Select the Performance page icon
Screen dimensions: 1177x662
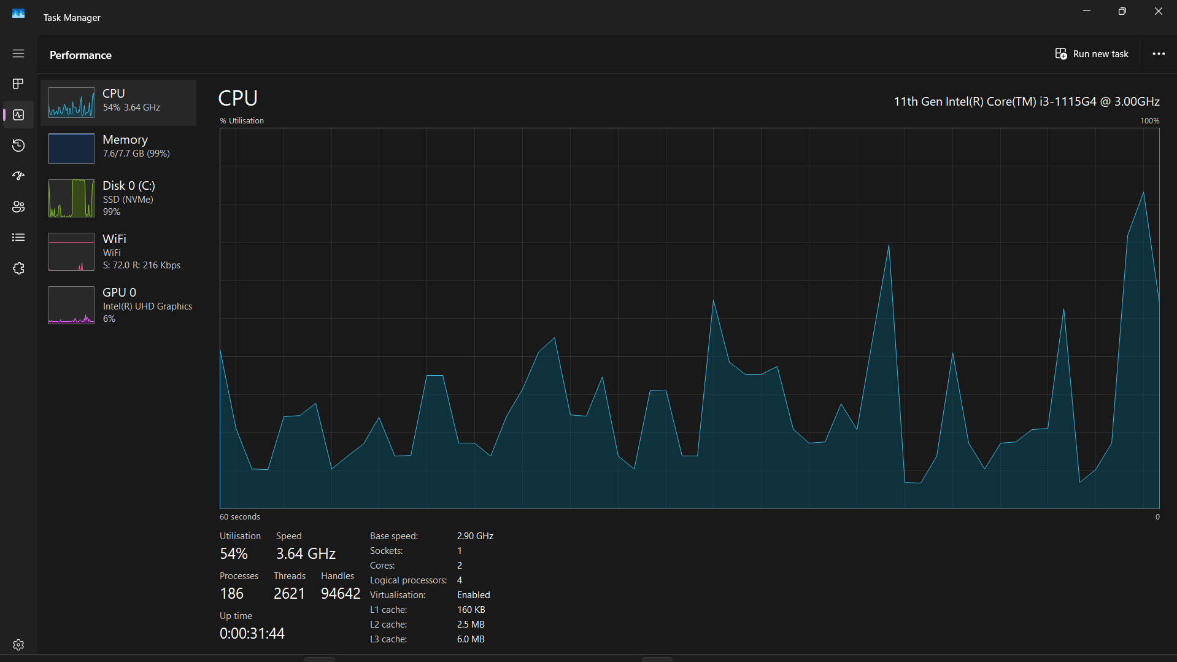18,115
